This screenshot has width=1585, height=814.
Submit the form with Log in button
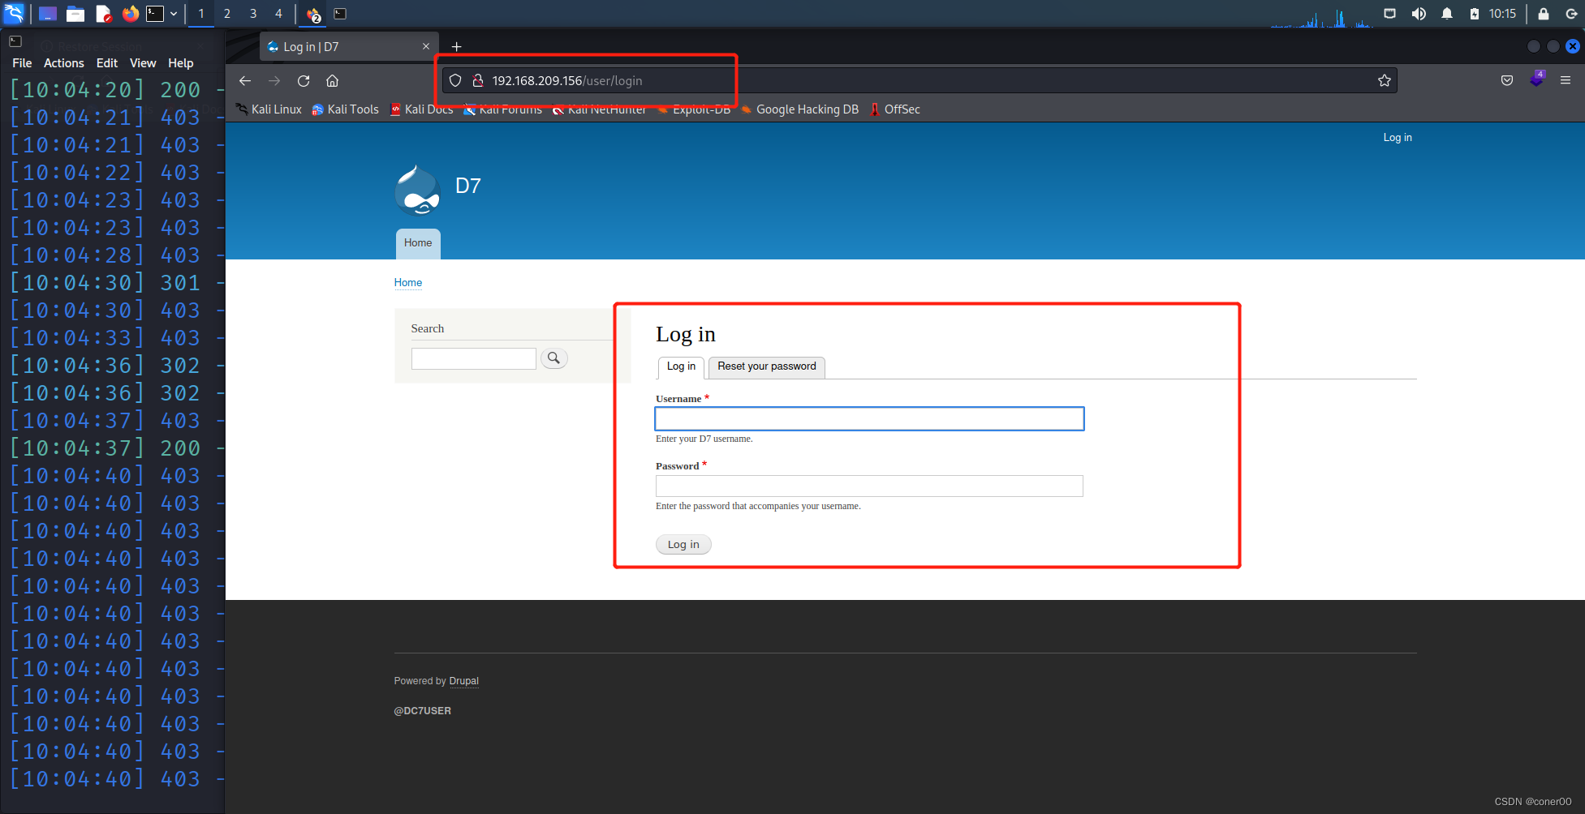683,545
